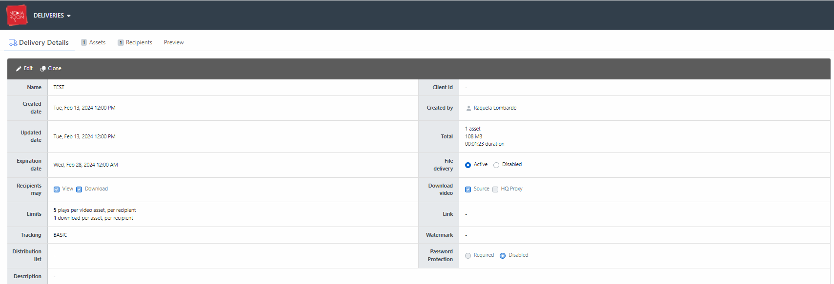834x284 pixels.
Task: Open the Preview tab
Action: point(174,42)
